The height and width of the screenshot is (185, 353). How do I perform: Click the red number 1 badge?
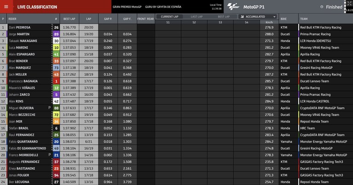56,81
